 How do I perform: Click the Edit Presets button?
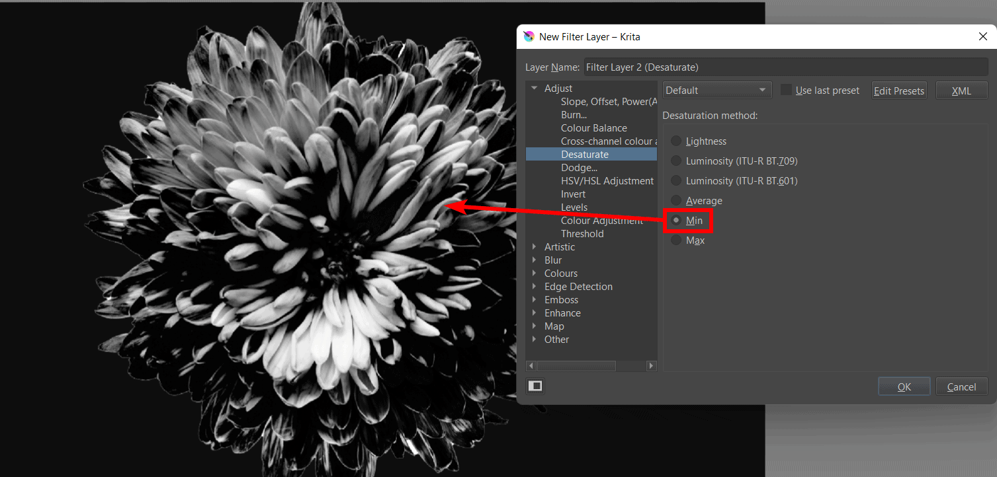coord(898,91)
